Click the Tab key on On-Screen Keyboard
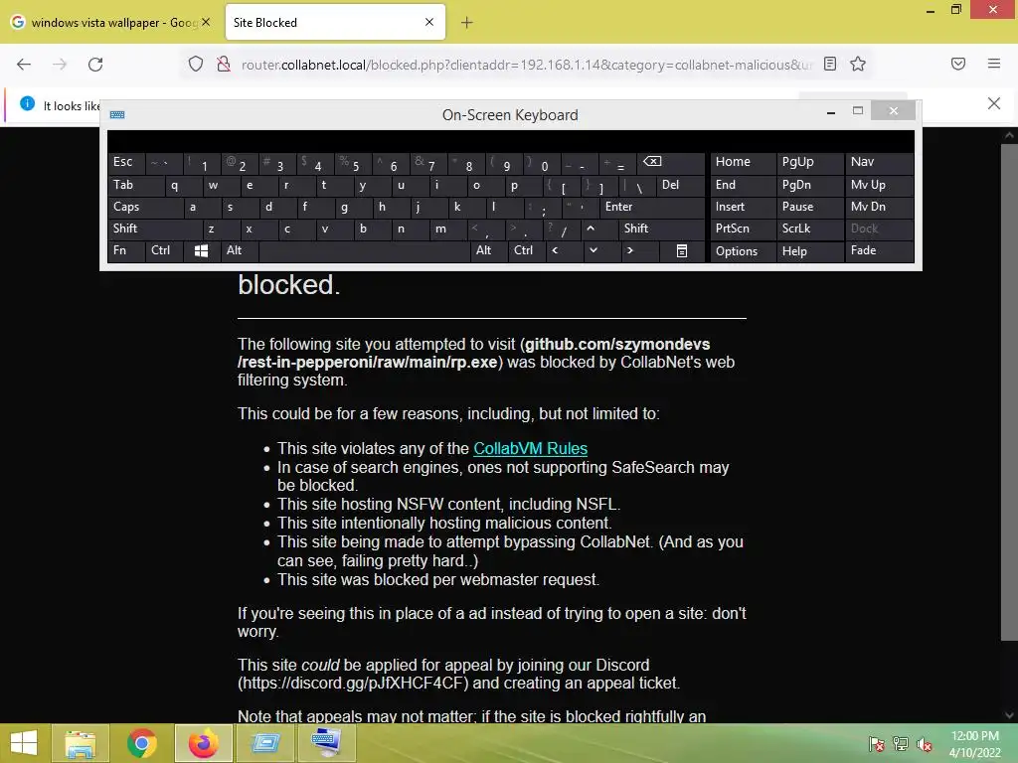Viewport: 1018px width, 763px height. click(135, 185)
